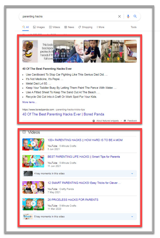This screenshot has height=238, width=160.
Task: Open '100+ PARENTING HACKS || HOW HARD IS TO BE A MOM'
Action: (x=85, y=140)
